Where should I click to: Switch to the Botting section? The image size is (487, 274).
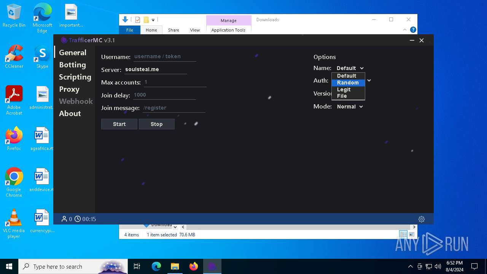(x=72, y=65)
